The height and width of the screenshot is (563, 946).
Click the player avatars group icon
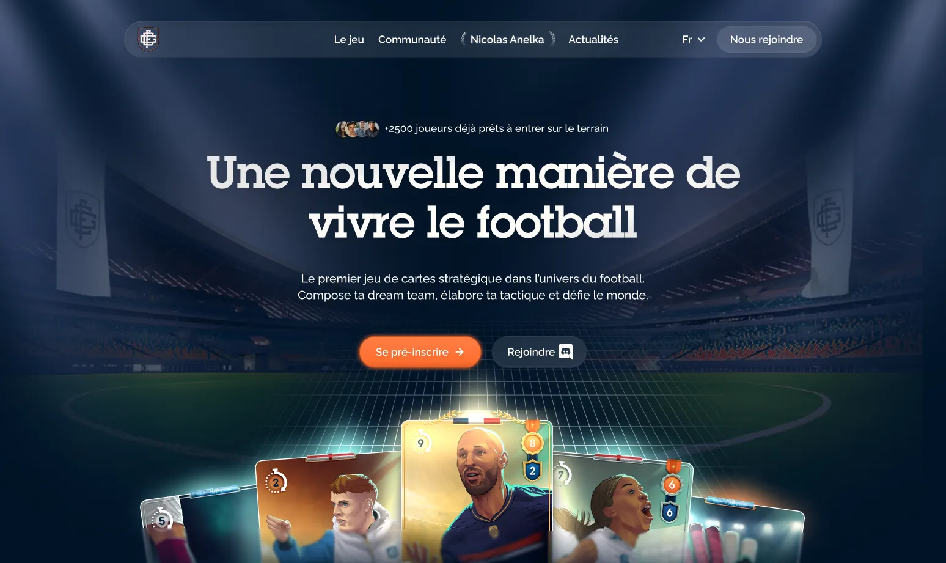[358, 129]
